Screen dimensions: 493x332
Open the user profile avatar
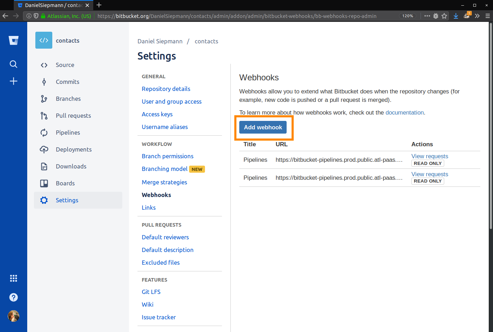13,316
